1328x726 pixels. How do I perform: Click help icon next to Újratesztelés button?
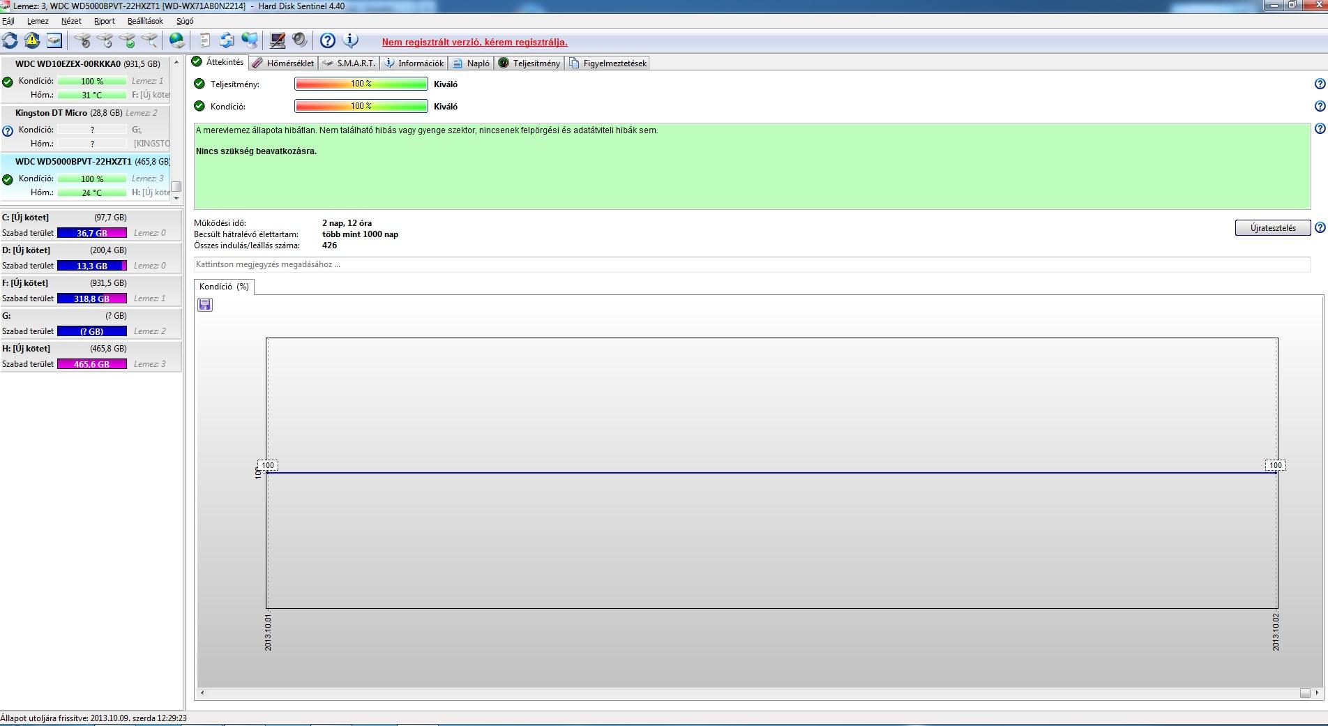[x=1320, y=227]
